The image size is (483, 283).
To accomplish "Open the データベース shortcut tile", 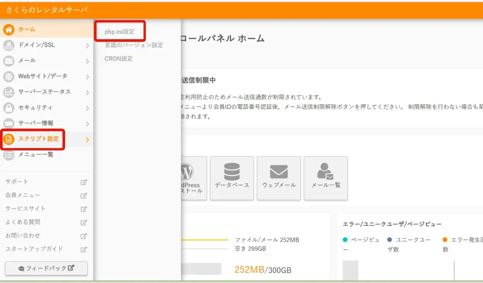I will (232, 178).
